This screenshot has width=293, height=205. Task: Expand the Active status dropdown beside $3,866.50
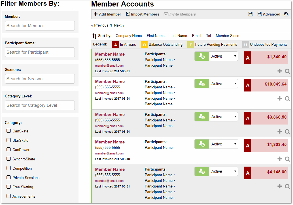click(223, 117)
